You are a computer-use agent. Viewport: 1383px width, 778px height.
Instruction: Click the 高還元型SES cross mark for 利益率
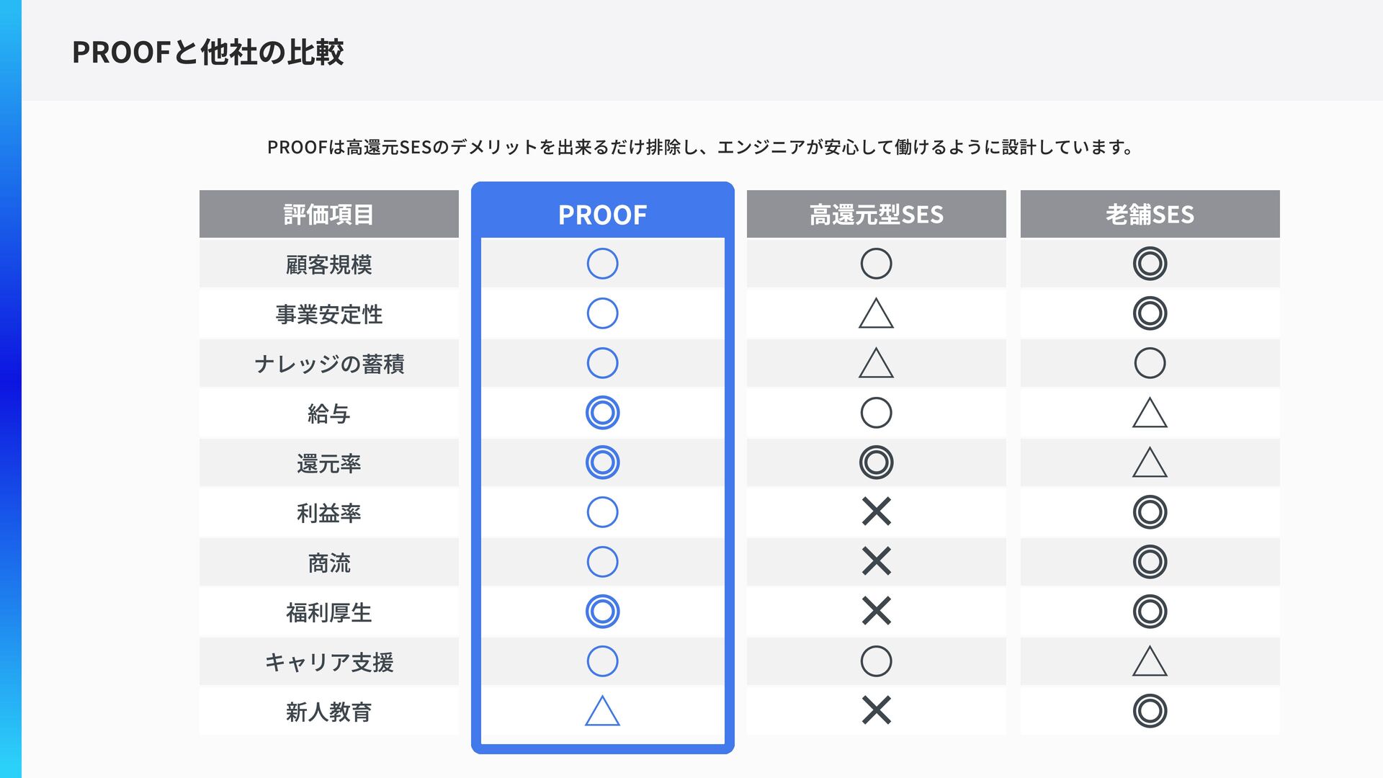(x=876, y=512)
